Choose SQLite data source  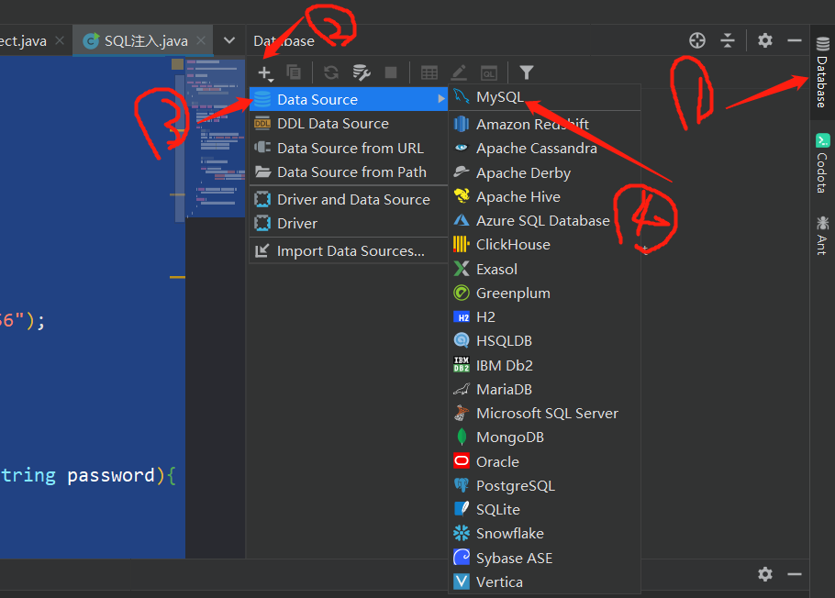[x=544, y=510]
